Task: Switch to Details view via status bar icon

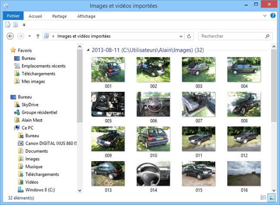Action: point(263,198)
